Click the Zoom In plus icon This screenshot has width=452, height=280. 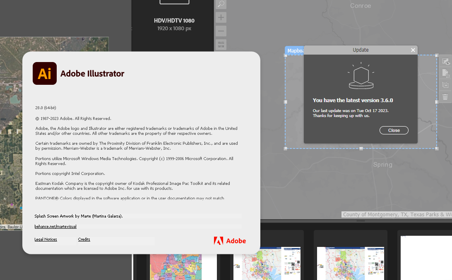pyautogui.click(x=221, y=17)
